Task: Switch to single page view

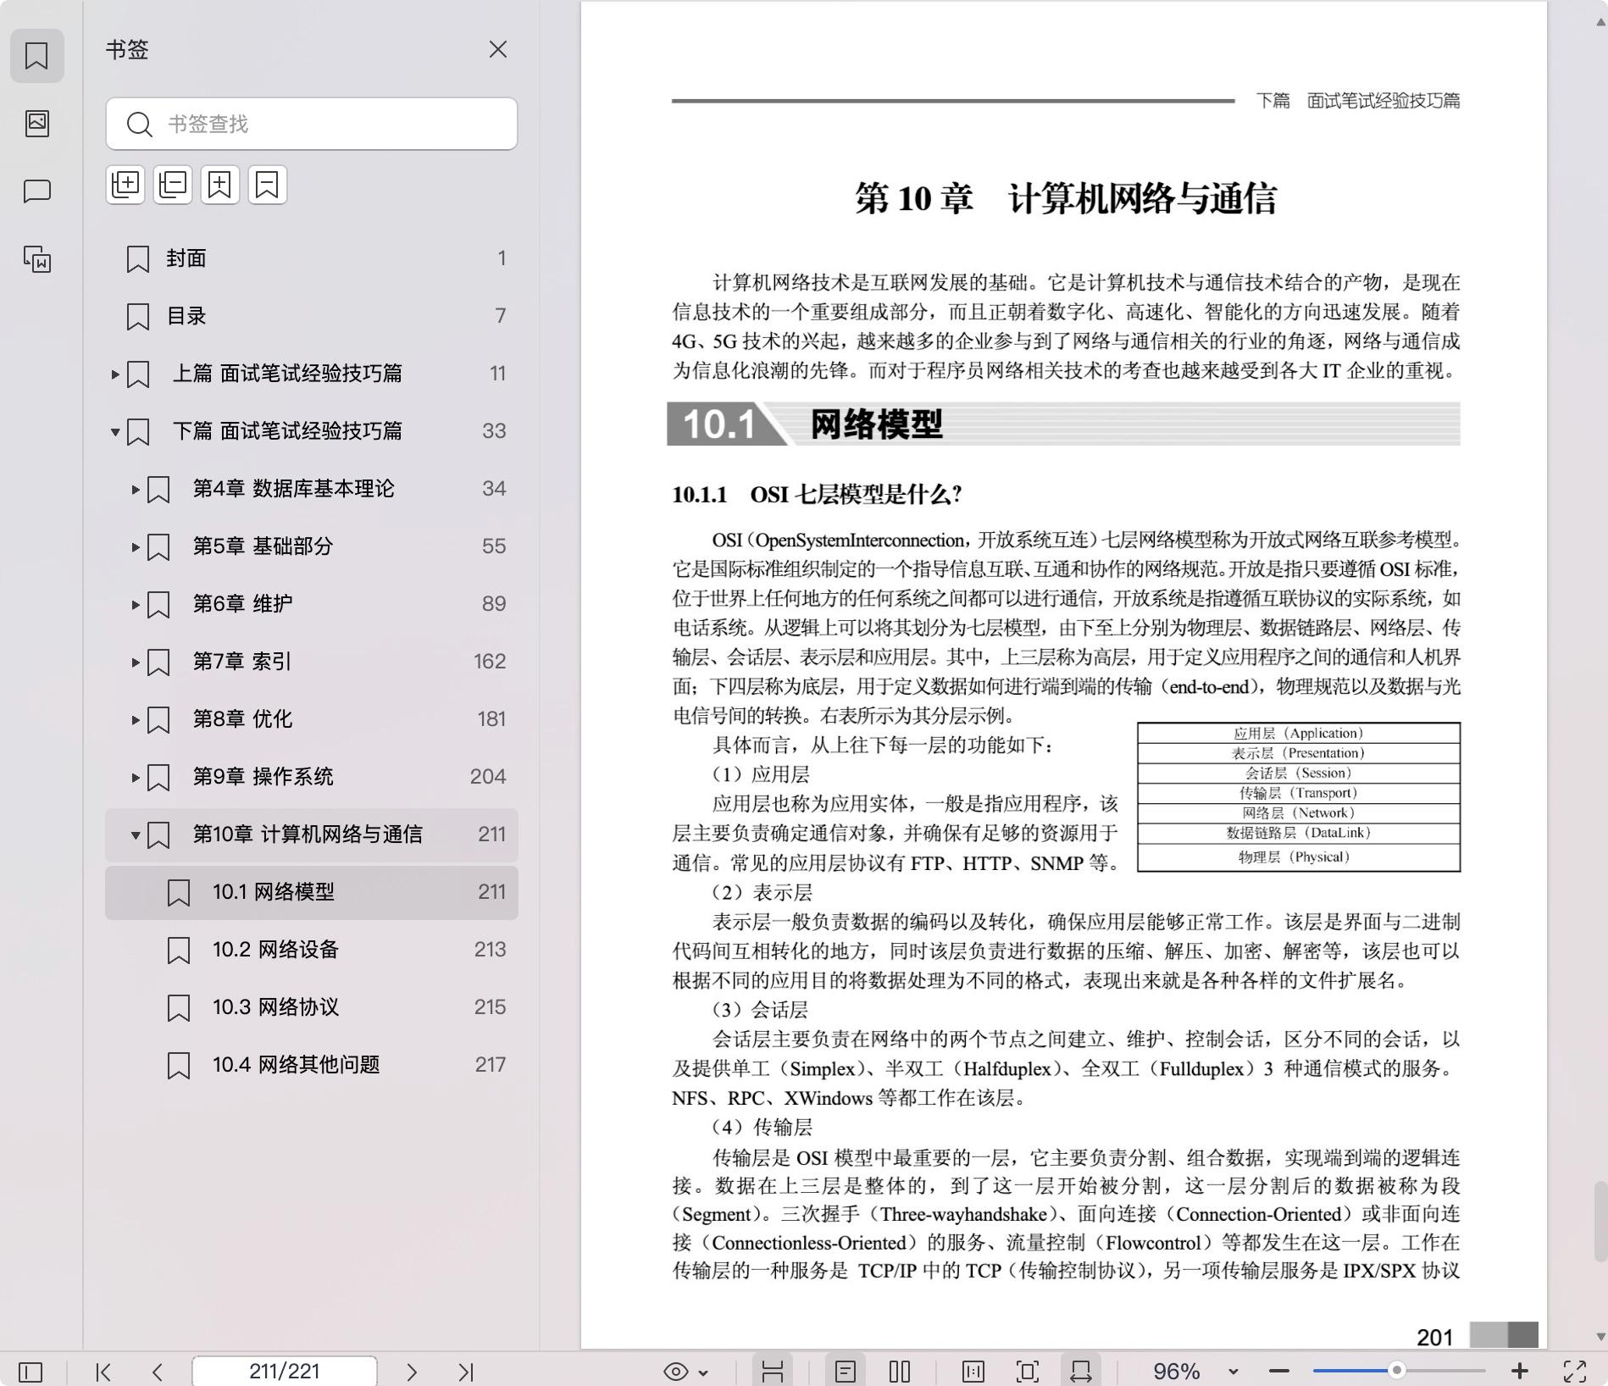Action: coord(845,1372)
